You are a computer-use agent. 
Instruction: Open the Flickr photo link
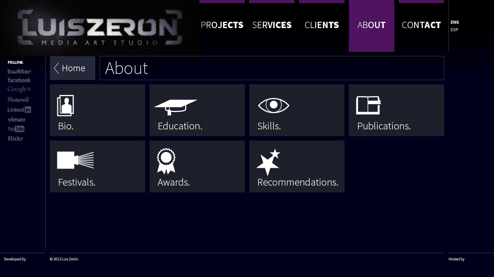(x=15, y=138)
